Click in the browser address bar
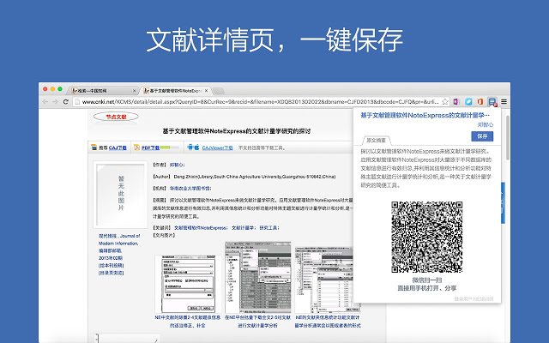This screenshot has height=343, width=549. pyautogui.click(x=260, y=102)
